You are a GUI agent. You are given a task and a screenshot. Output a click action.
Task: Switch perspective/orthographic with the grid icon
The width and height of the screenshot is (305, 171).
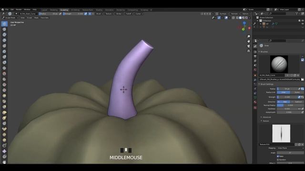click(x=249, y=51)
